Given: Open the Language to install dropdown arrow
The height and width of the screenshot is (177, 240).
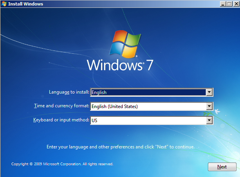Looking at the screenshot, I should (209, 92).
